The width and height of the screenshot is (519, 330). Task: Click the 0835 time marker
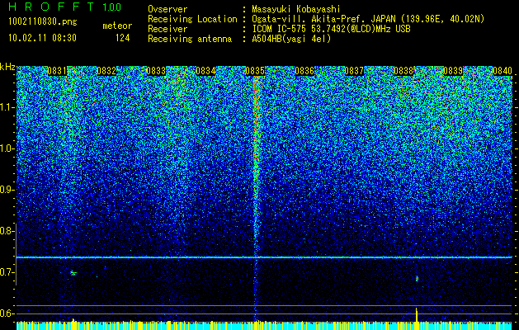[x=255, y=71]
